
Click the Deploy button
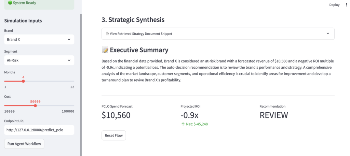(x=334, y=5)
